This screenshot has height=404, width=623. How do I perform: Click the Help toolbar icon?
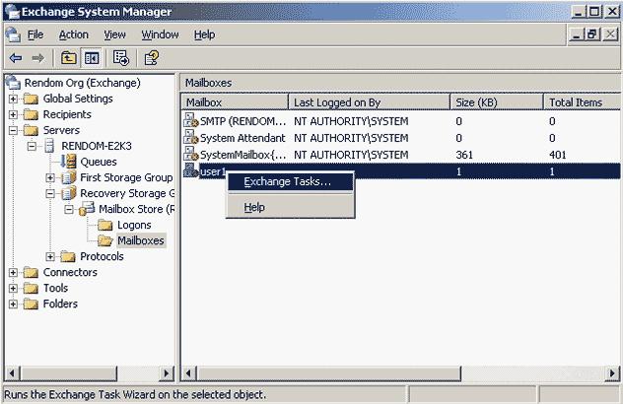tap(152, 58)
